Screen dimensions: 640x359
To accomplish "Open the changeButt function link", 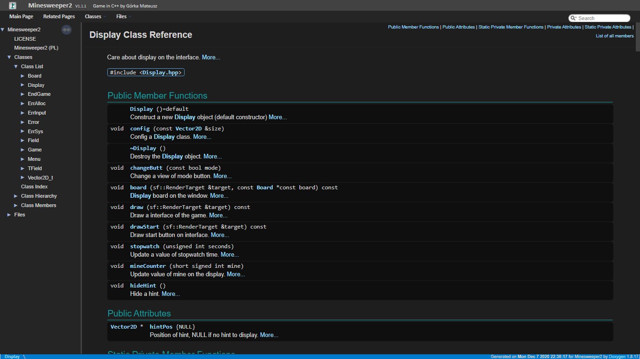I will (x=146, y=168).
